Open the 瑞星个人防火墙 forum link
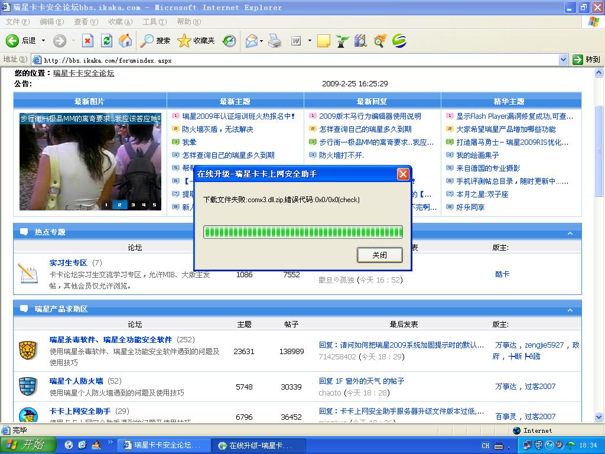The image size is (605, 454). (76, 381)
